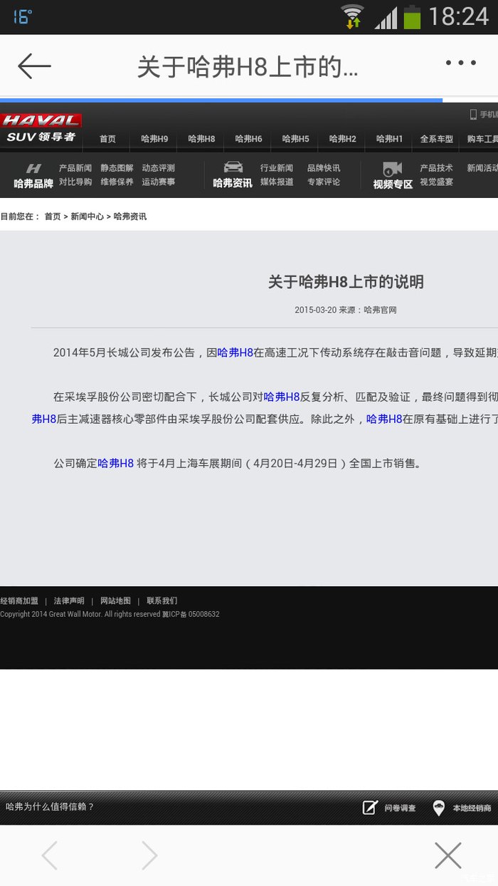Tap 哈弗为什么值得信赖？ bottom bar text
Viewport: 498px width, 886px height.
pos(50,807)
